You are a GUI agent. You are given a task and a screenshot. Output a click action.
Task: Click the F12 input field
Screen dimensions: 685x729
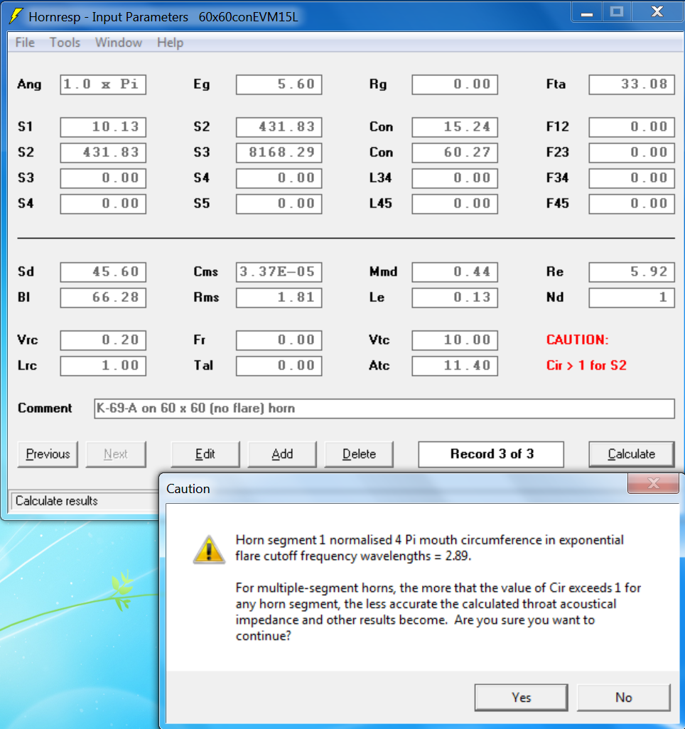point(632,127)
